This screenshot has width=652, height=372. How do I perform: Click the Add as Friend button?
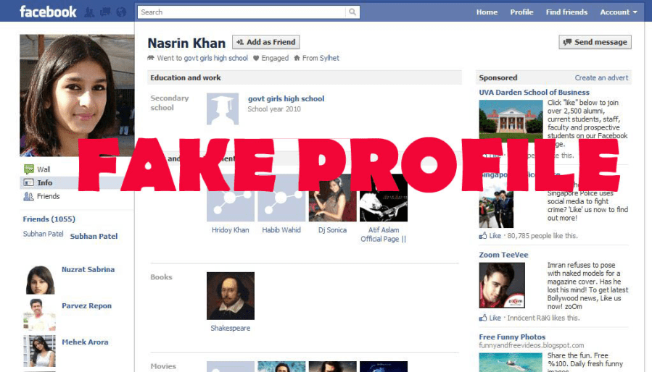point(266,43)
